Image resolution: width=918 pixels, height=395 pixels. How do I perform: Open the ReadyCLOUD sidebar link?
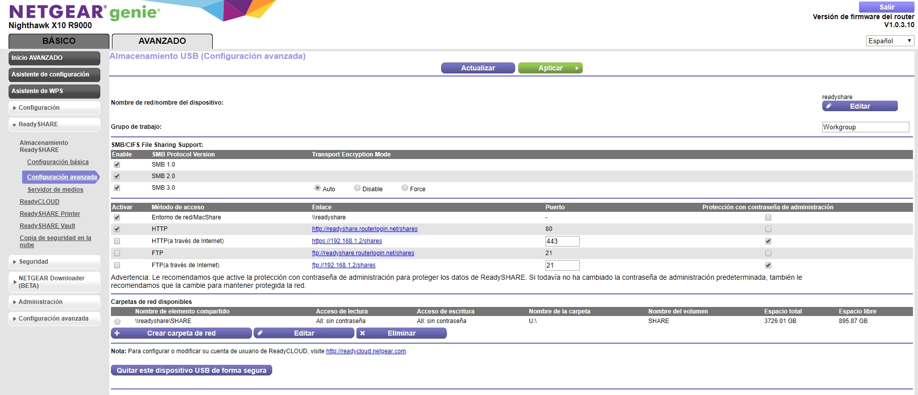[x=39, y=202]
